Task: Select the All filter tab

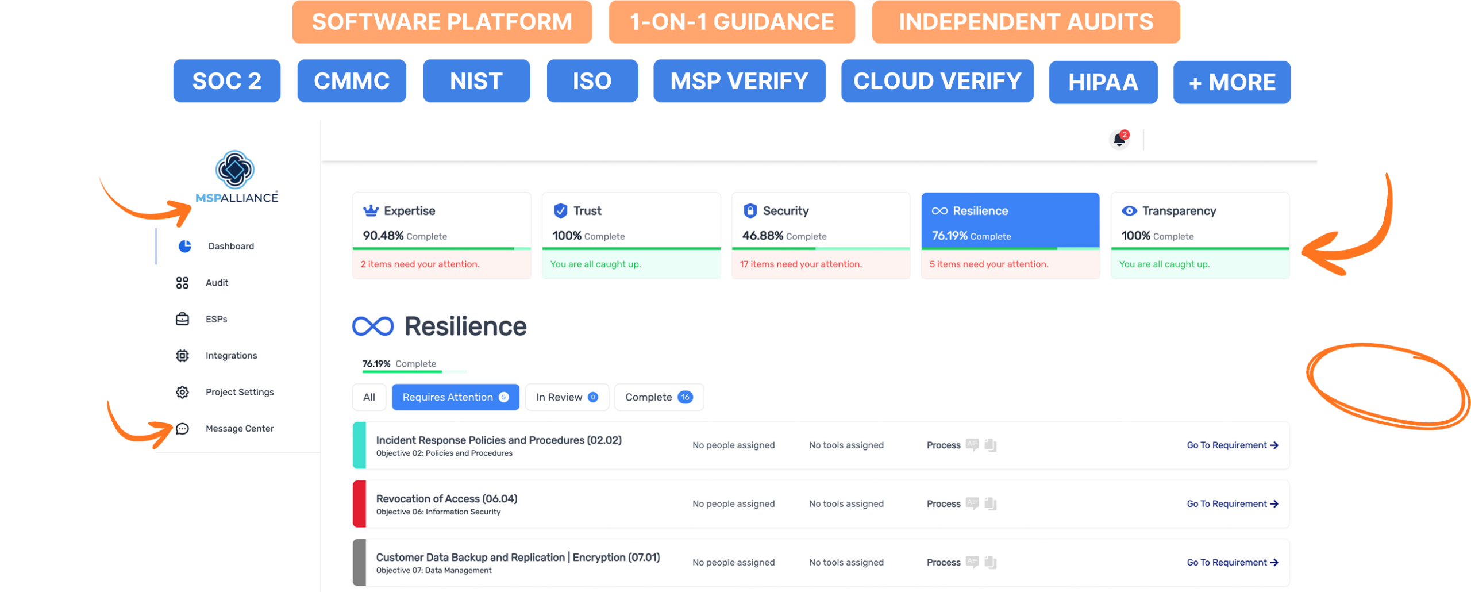Action: [x=369, y=397]
